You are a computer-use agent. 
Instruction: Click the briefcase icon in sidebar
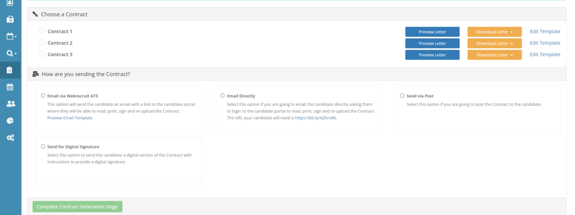[x=10, y=19]
